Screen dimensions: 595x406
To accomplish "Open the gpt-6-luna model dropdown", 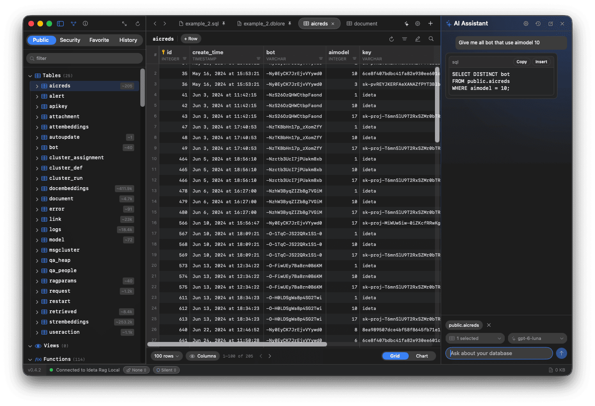I will pos(538,338).
